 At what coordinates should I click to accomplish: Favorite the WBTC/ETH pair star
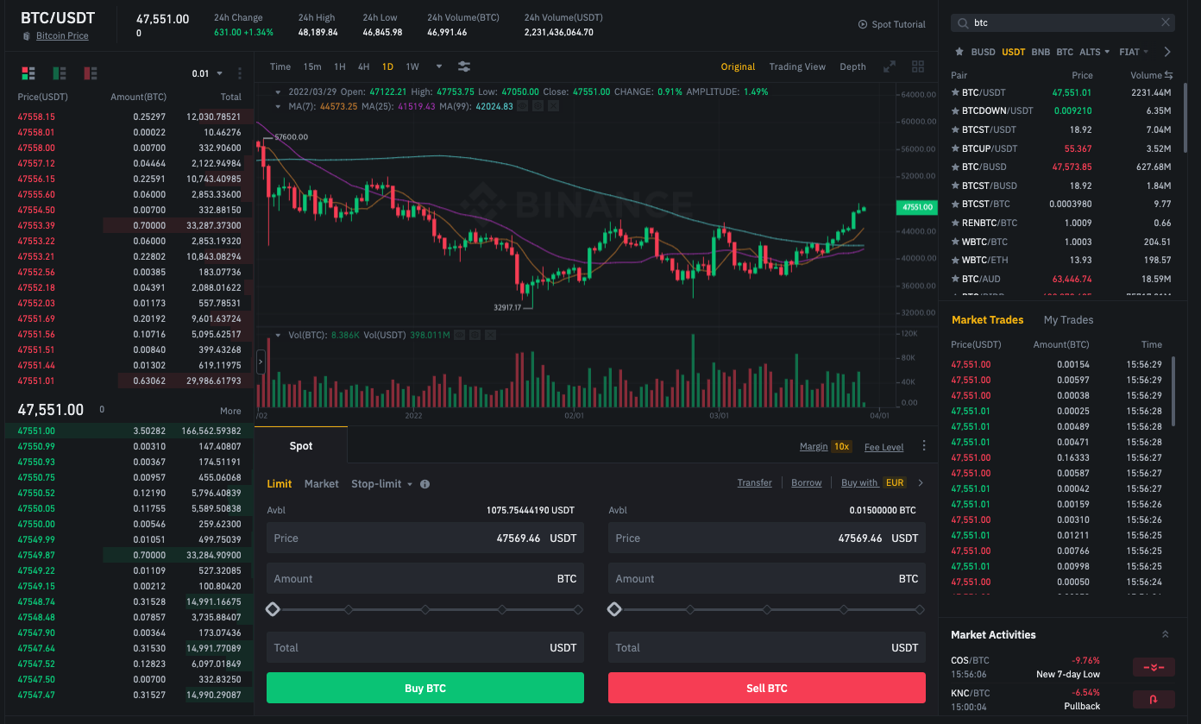point(955,260)
